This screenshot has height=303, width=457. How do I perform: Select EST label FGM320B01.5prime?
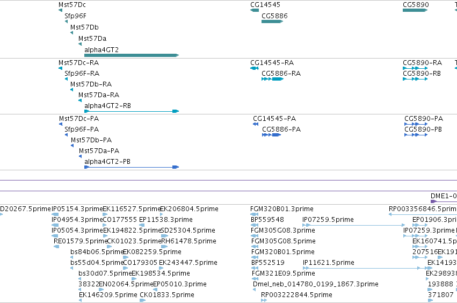tap(282, 252)
